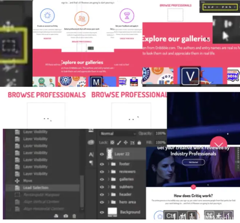The height and width of the screenshot is (223, 240).
Task: Click the green monster gallery thumbnail
Action: [x=44, y=81]
